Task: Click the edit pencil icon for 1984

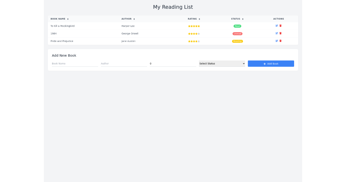Action: (277, 33)
